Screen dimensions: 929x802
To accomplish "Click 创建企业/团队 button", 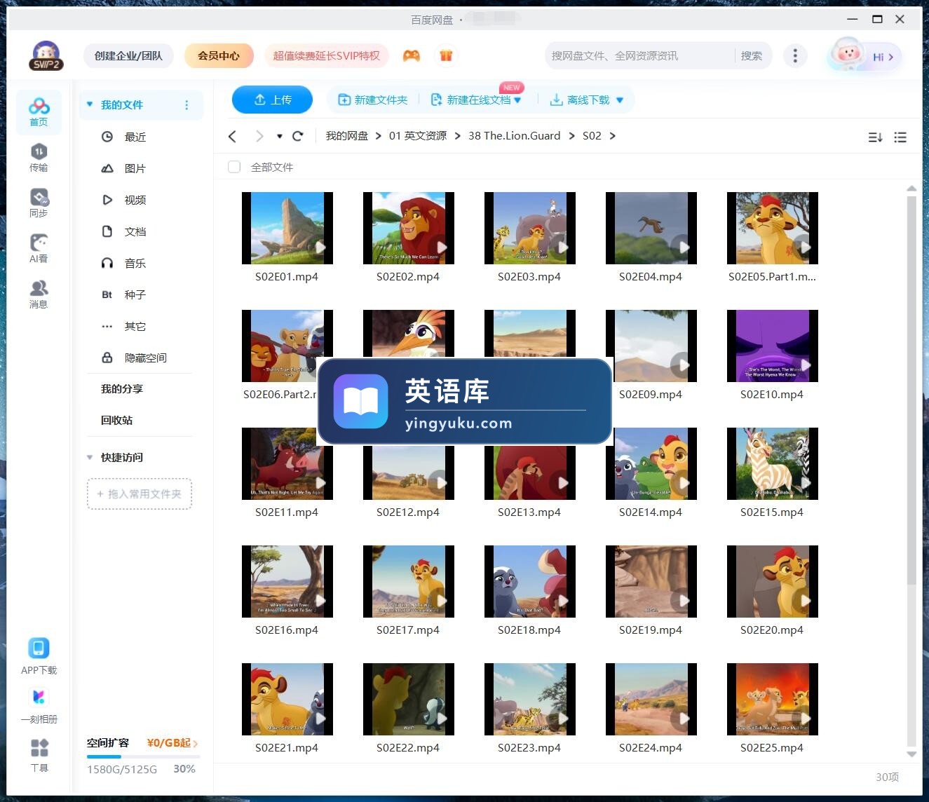I will tap(128, 55).
